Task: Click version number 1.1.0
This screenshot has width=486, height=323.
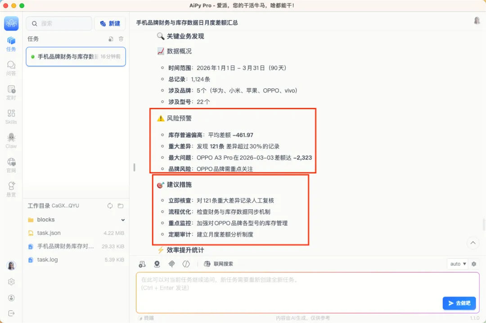Action: click(x=475, y=318)
